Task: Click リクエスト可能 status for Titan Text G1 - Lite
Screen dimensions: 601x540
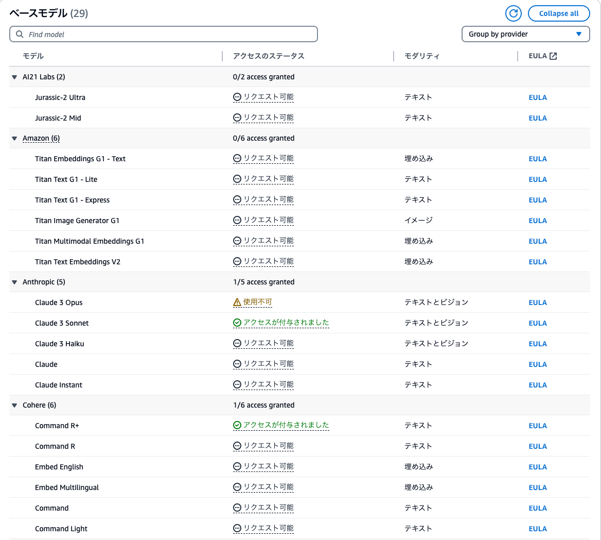Action: 269,179
